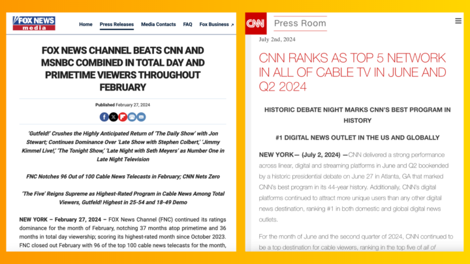
Task: Open the CNN hamburger menu
Action: 458,21
